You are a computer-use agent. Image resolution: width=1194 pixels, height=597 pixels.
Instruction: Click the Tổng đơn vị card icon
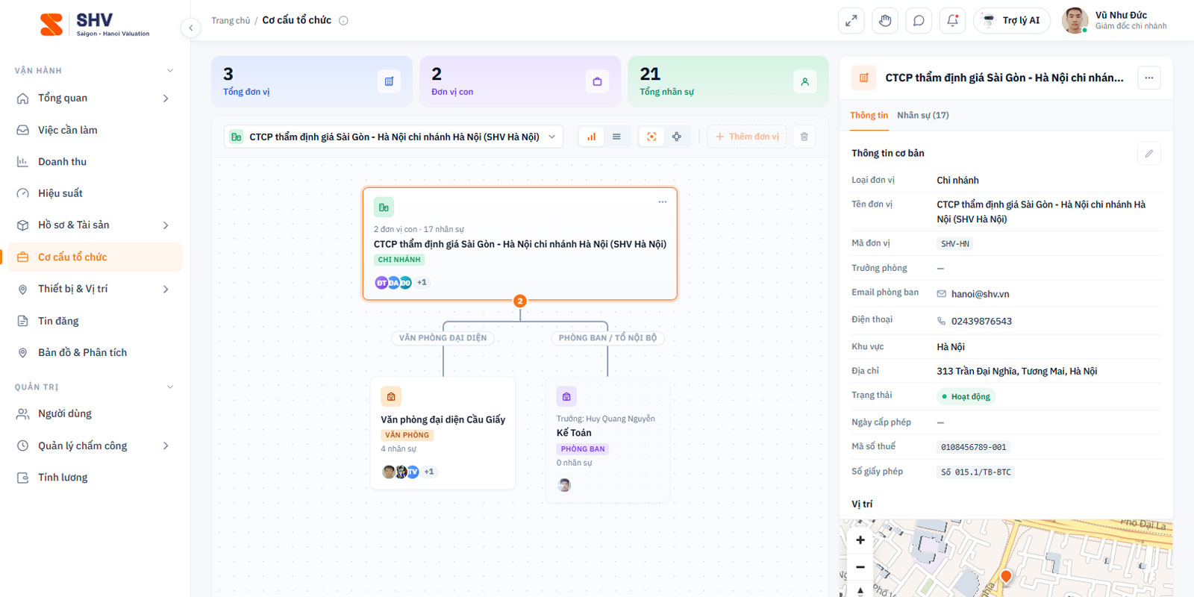click(389, 81)
